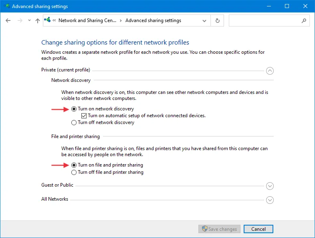This screenshot has height=238, width=315.
Task: Toggle automatic setup of network connected devices
Action: point(84,116)
